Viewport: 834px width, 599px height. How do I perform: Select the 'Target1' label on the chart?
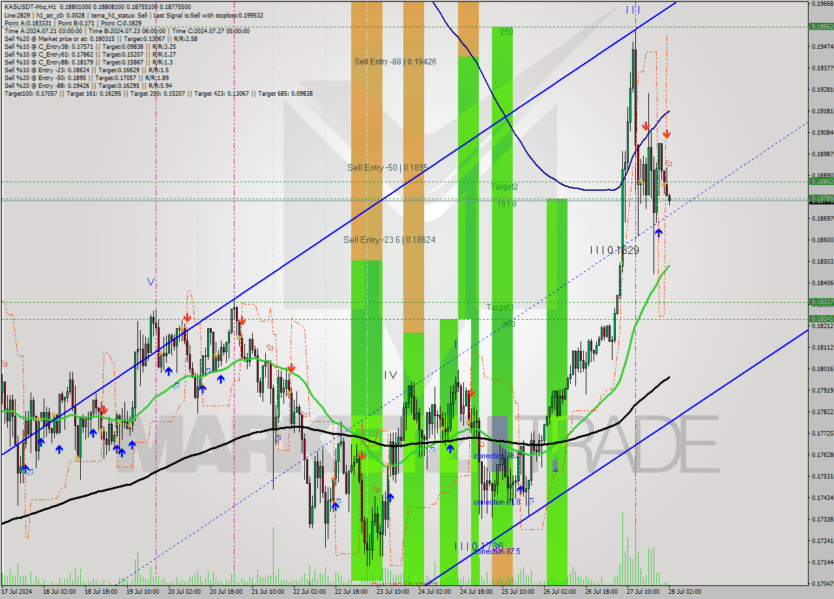tap(500, 307)
